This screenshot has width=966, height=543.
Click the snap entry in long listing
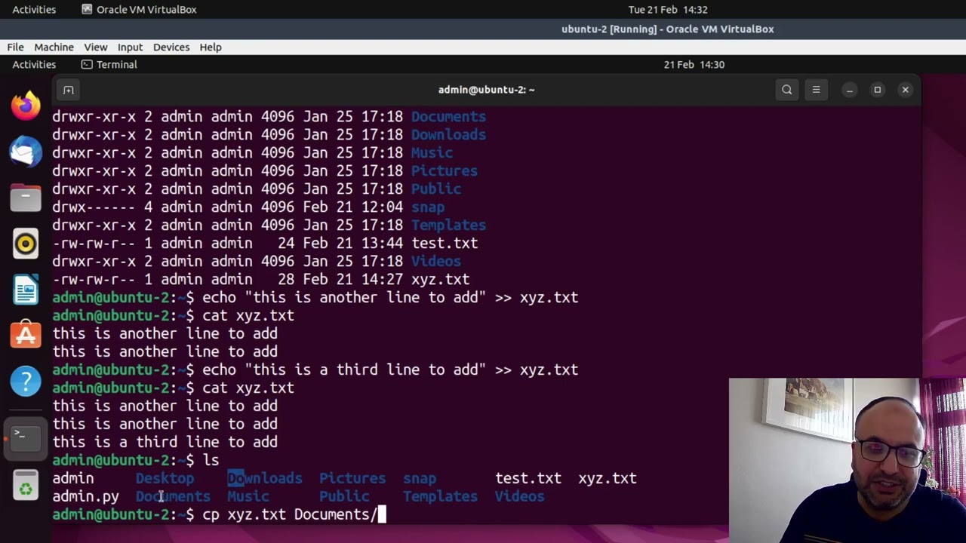(428, 207)
